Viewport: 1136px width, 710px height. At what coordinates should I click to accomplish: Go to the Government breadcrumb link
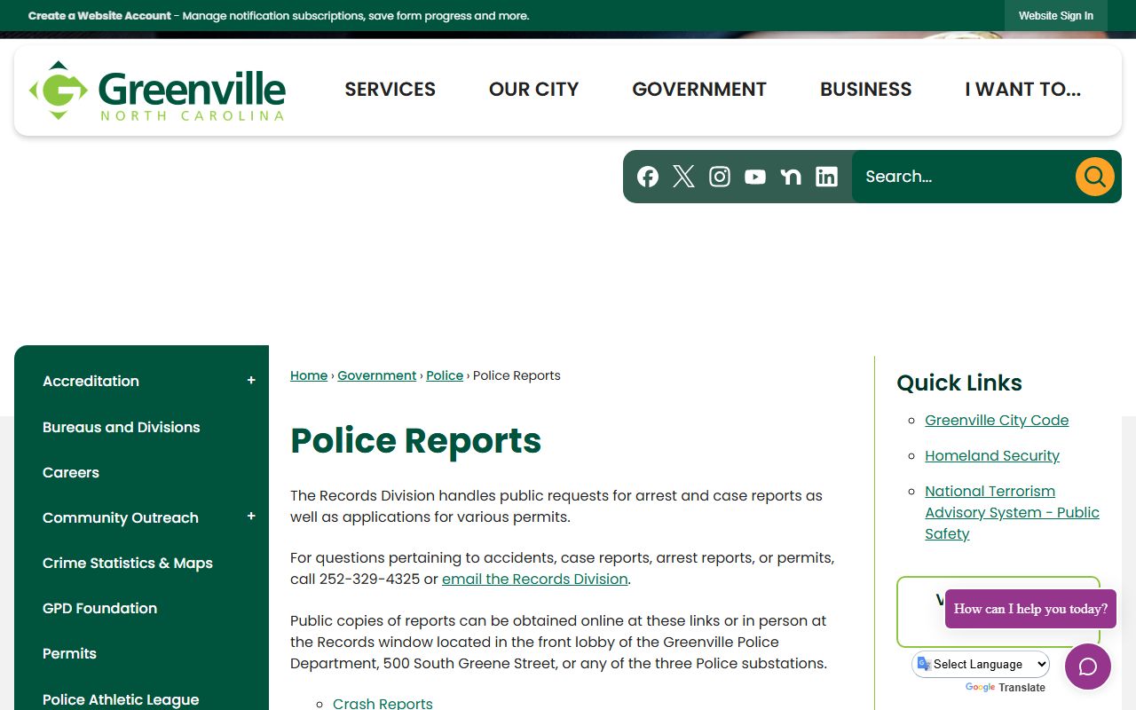[x=376, y=375]
